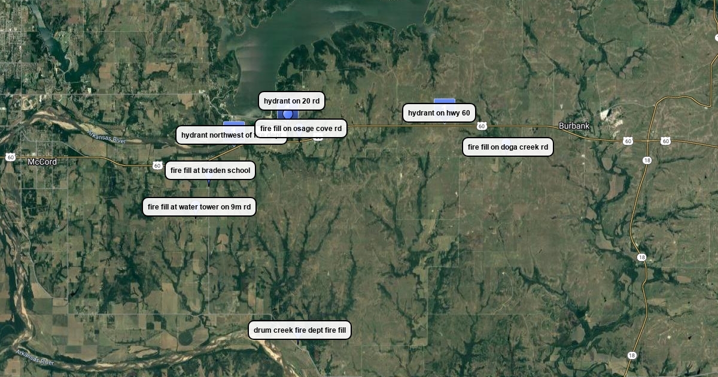This screenshot has width=718, height=377.
Task: Select the 'fire fill on doga creek rd' label
Action: click(508, 147)
